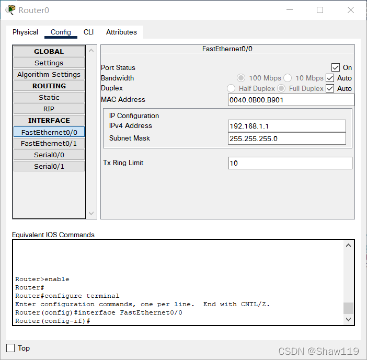The width and height of the screenshot is (367, 360).
Task: Open global Settings
Action: (49, 63)
